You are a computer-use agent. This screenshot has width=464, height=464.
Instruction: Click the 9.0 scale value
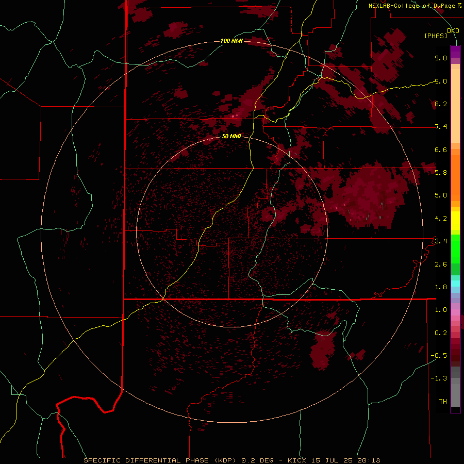click(x=441, y=81)
